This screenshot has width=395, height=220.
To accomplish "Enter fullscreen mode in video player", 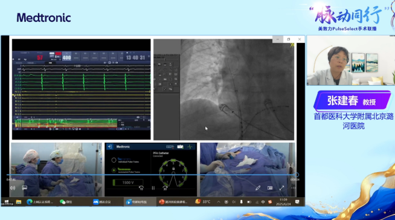I will [x=281, y=188].
